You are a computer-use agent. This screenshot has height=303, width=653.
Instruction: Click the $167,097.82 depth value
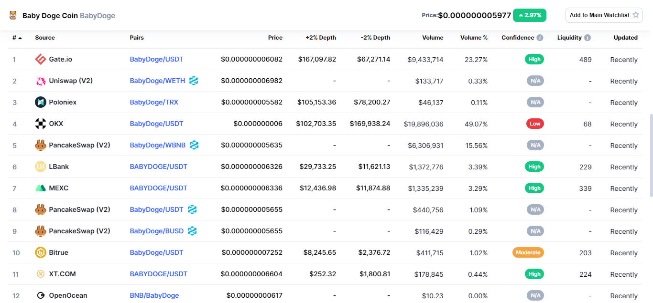pos(317,59)
